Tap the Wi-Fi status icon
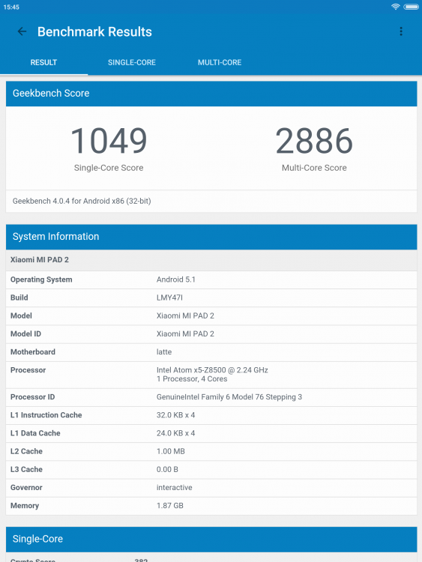This screenshot has width=422, height=562. (396, 7)
